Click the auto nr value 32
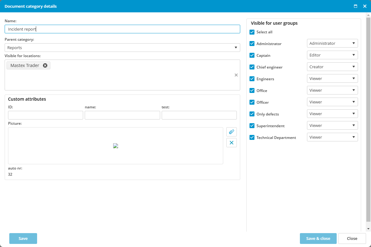 pos(10,174)
